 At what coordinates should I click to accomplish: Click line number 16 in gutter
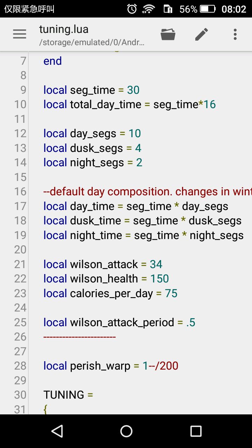coord(20,191)
